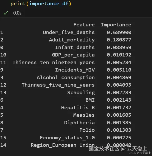Screen dimensions: 152x156
Task: Click the green execution success checkmark
Action: coord(6,13)
